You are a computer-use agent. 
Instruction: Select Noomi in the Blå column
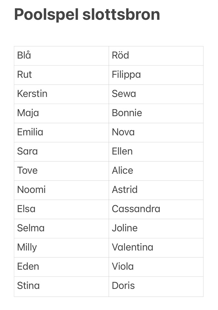pos(31,190)
